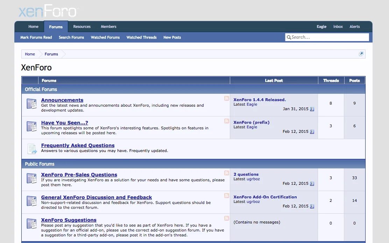Click the Frequently Asked Questions page icon
This screenshot has width=389, height=243.
click(x=32, y=149)
